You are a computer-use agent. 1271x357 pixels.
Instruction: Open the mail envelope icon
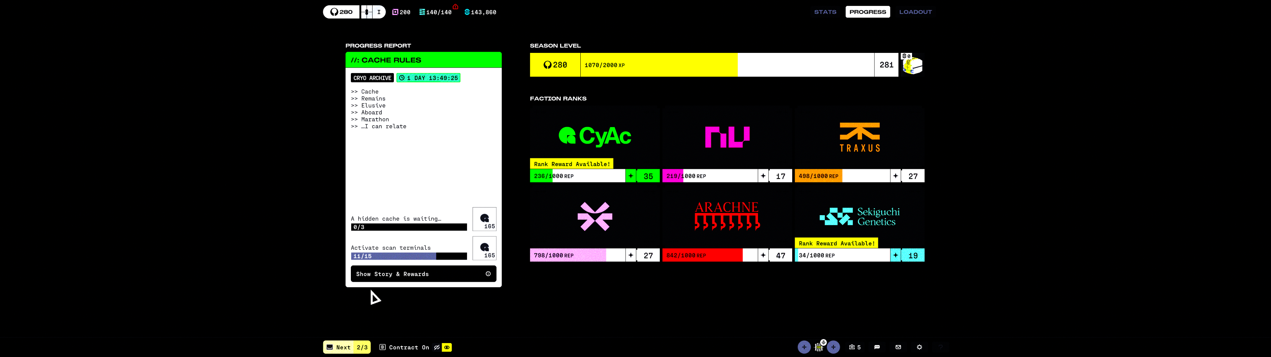898,347
